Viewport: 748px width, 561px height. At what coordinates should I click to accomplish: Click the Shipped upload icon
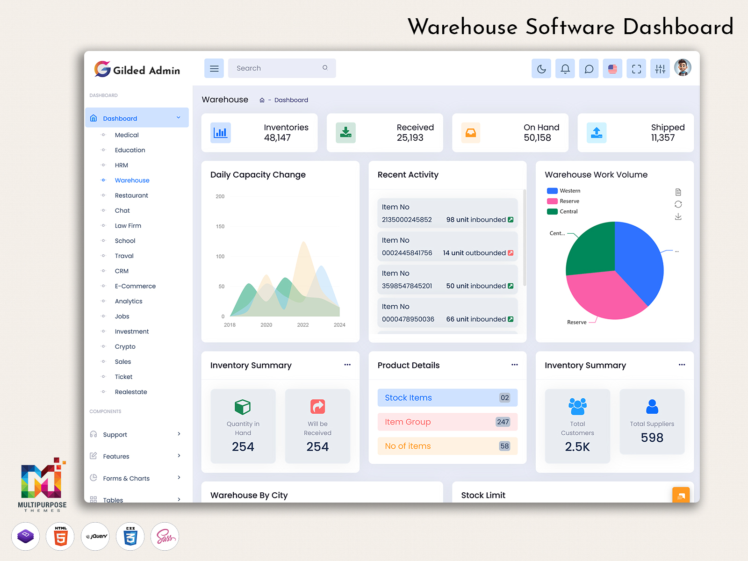597,133
